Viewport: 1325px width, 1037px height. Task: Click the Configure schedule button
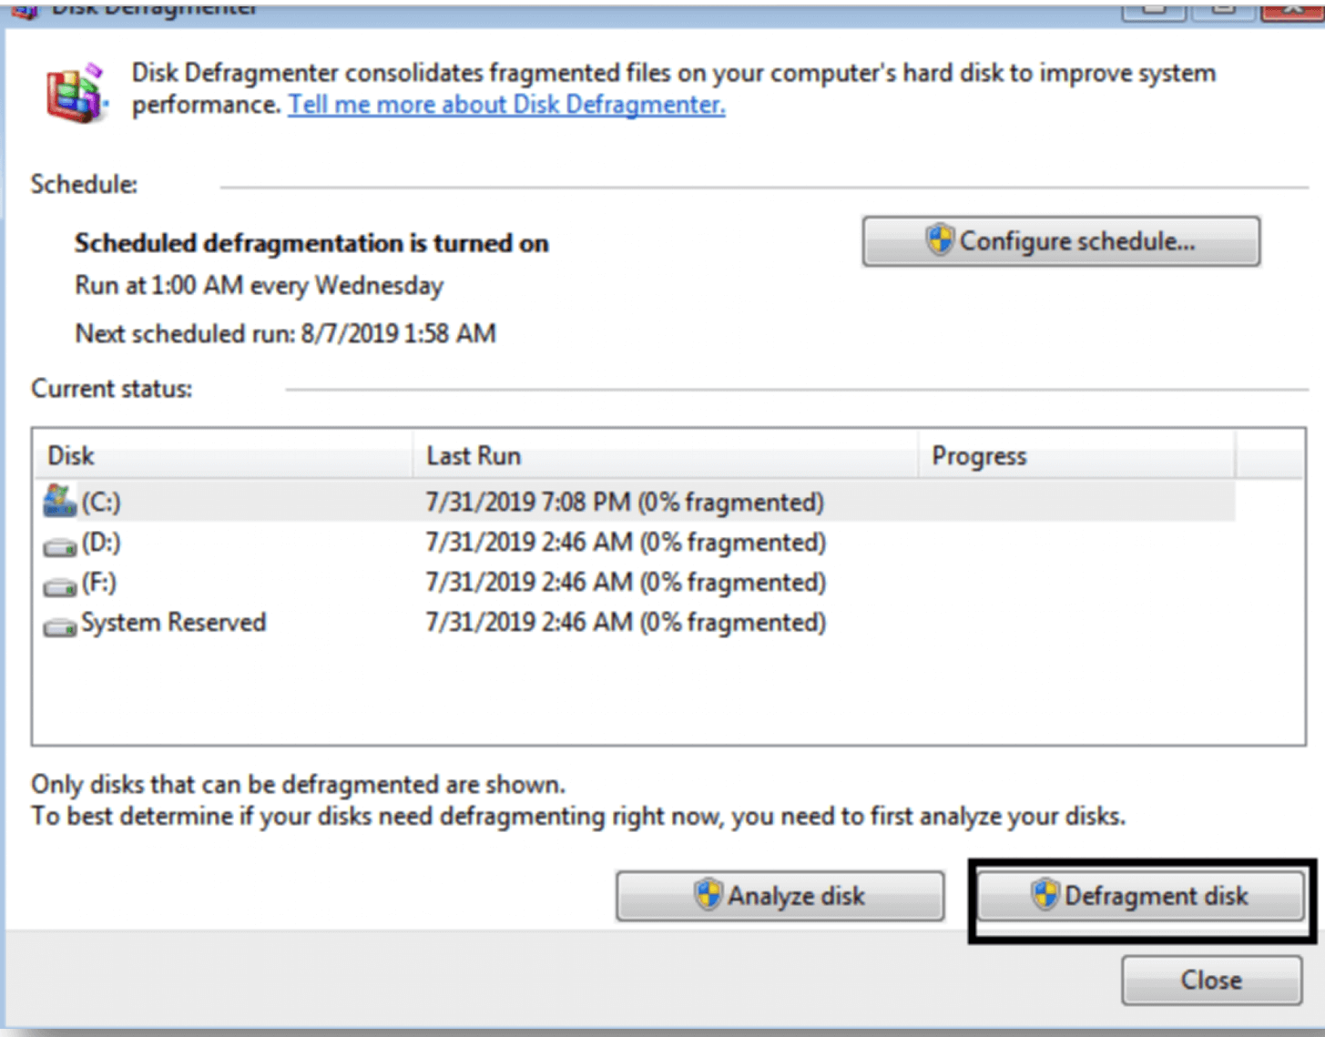tap(1061, 241)
